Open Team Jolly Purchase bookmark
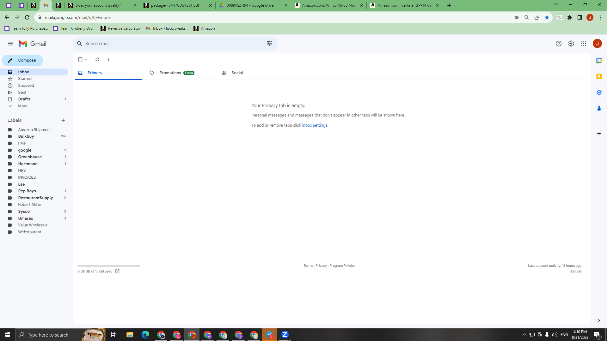The image size is (607, 341). tap(26, 28)
